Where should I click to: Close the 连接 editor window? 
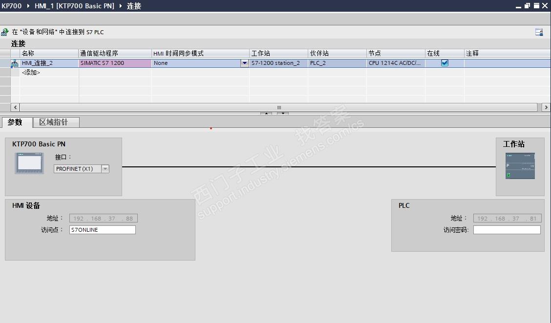tap(545, 6)
